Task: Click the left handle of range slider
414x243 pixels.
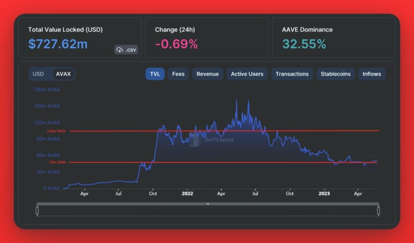Action: 37,210
